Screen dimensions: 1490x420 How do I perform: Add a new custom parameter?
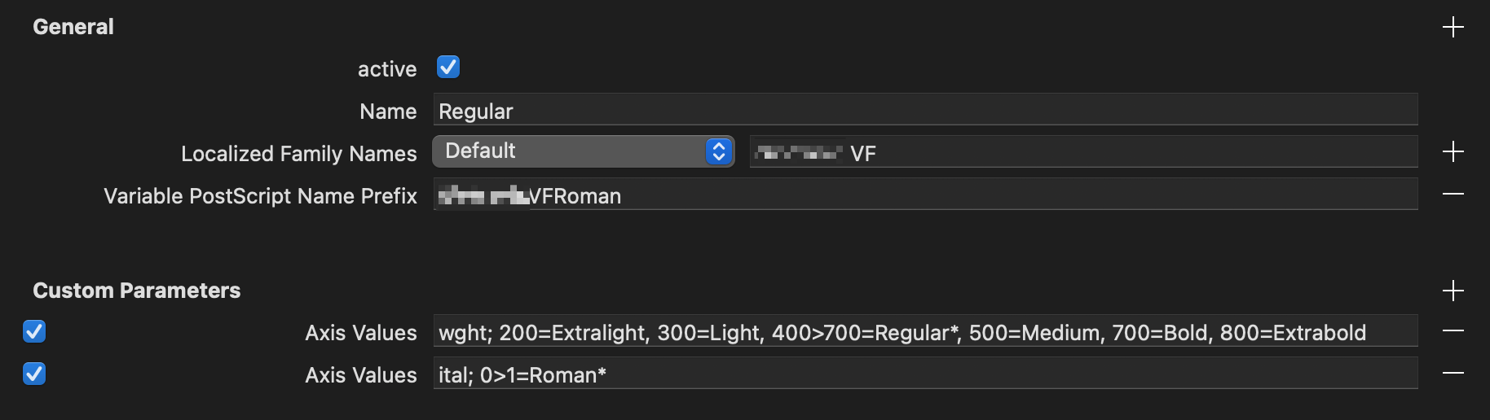[x=1453, y=291]
